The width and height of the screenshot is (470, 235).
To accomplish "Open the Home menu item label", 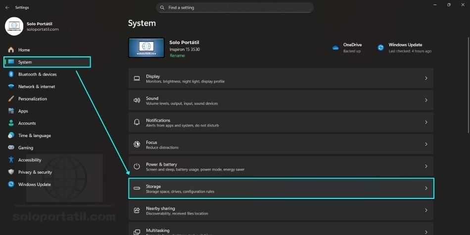I will 24,50.
